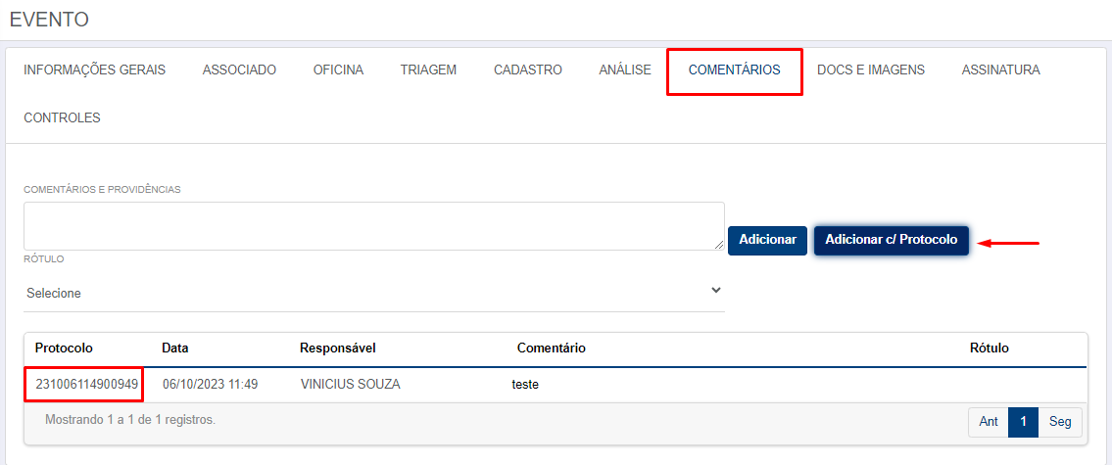Switch to the ASSOCIADO tab
1112x465 pixels.
(x=239, y=70)
